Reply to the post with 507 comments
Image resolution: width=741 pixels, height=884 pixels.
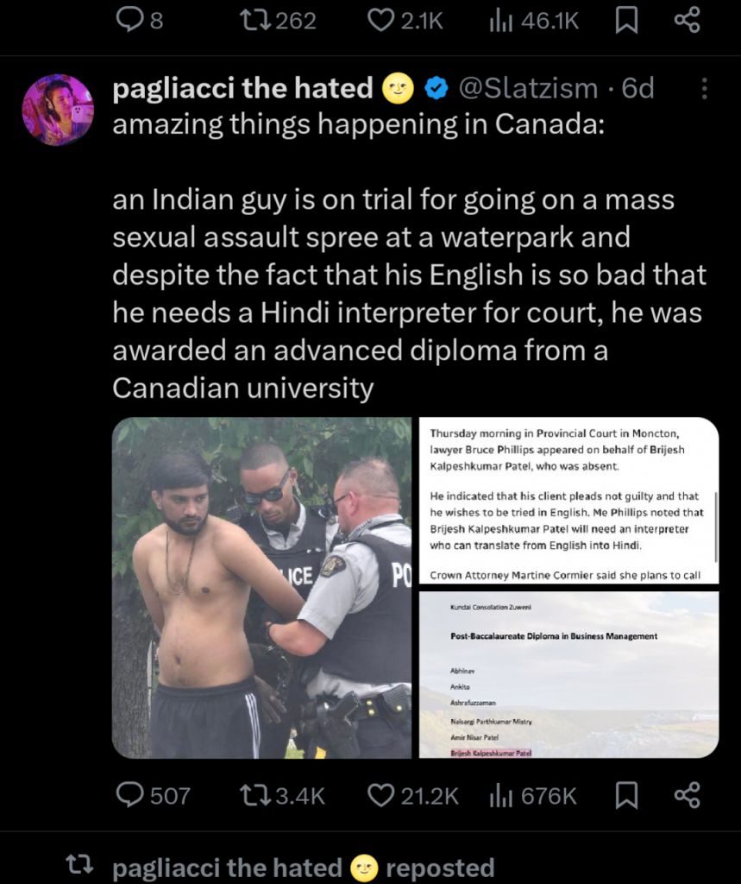tap(153, 795)
